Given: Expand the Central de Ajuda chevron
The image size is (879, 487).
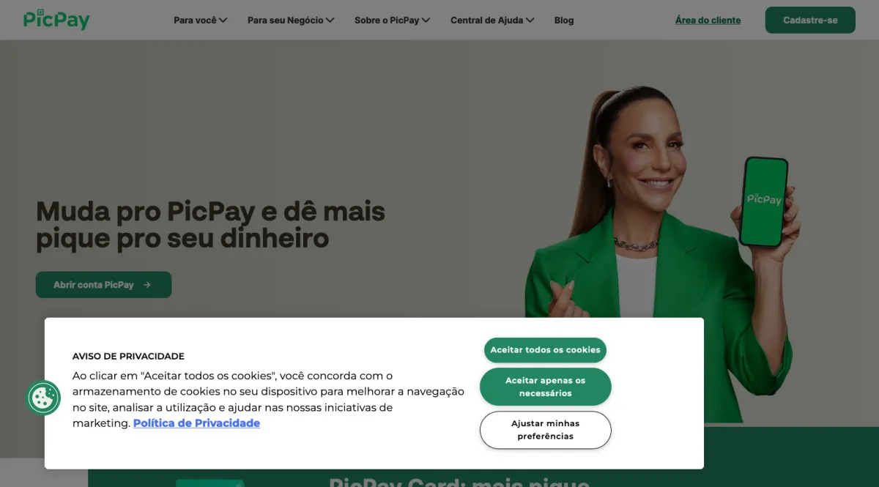Looking at the screenshot, I should pyautogui.click(x=530, y=21).
